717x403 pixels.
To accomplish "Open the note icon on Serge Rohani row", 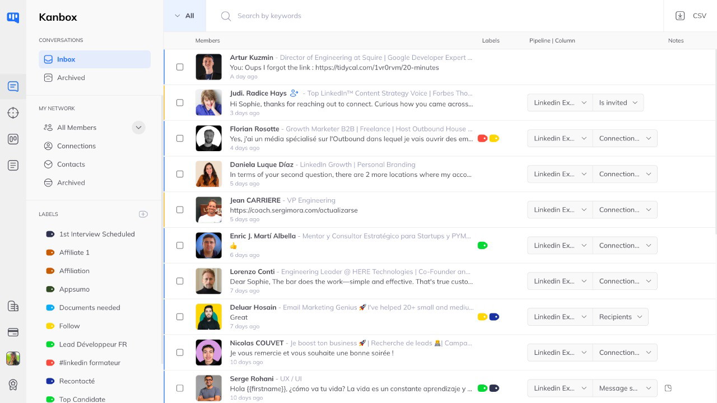I will (668, 388).
